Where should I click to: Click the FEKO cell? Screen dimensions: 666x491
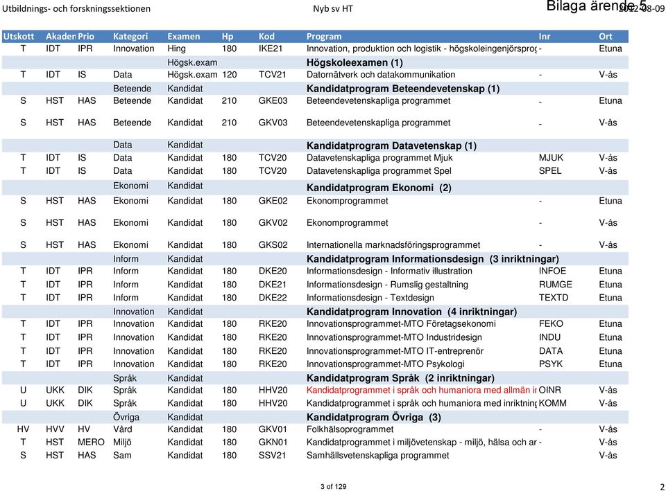(x=551, y=324)
